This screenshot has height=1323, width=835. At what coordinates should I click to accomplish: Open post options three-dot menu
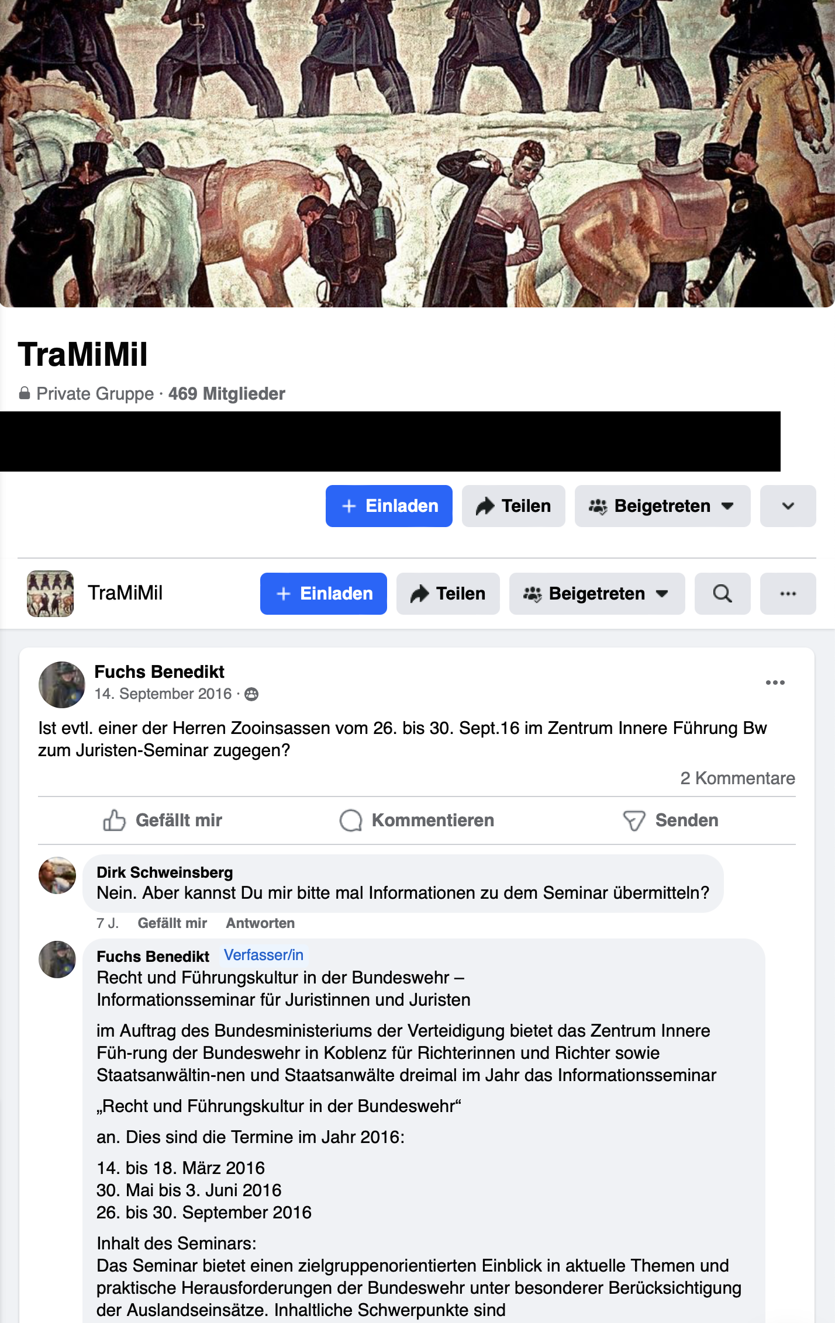coord(775,683)
